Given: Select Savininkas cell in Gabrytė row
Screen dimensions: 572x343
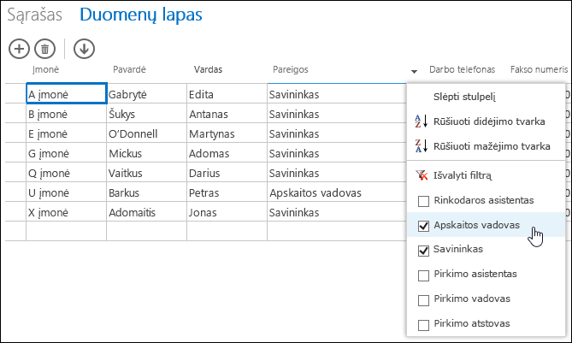Looking at the screenshot, I should click(337, 93).
